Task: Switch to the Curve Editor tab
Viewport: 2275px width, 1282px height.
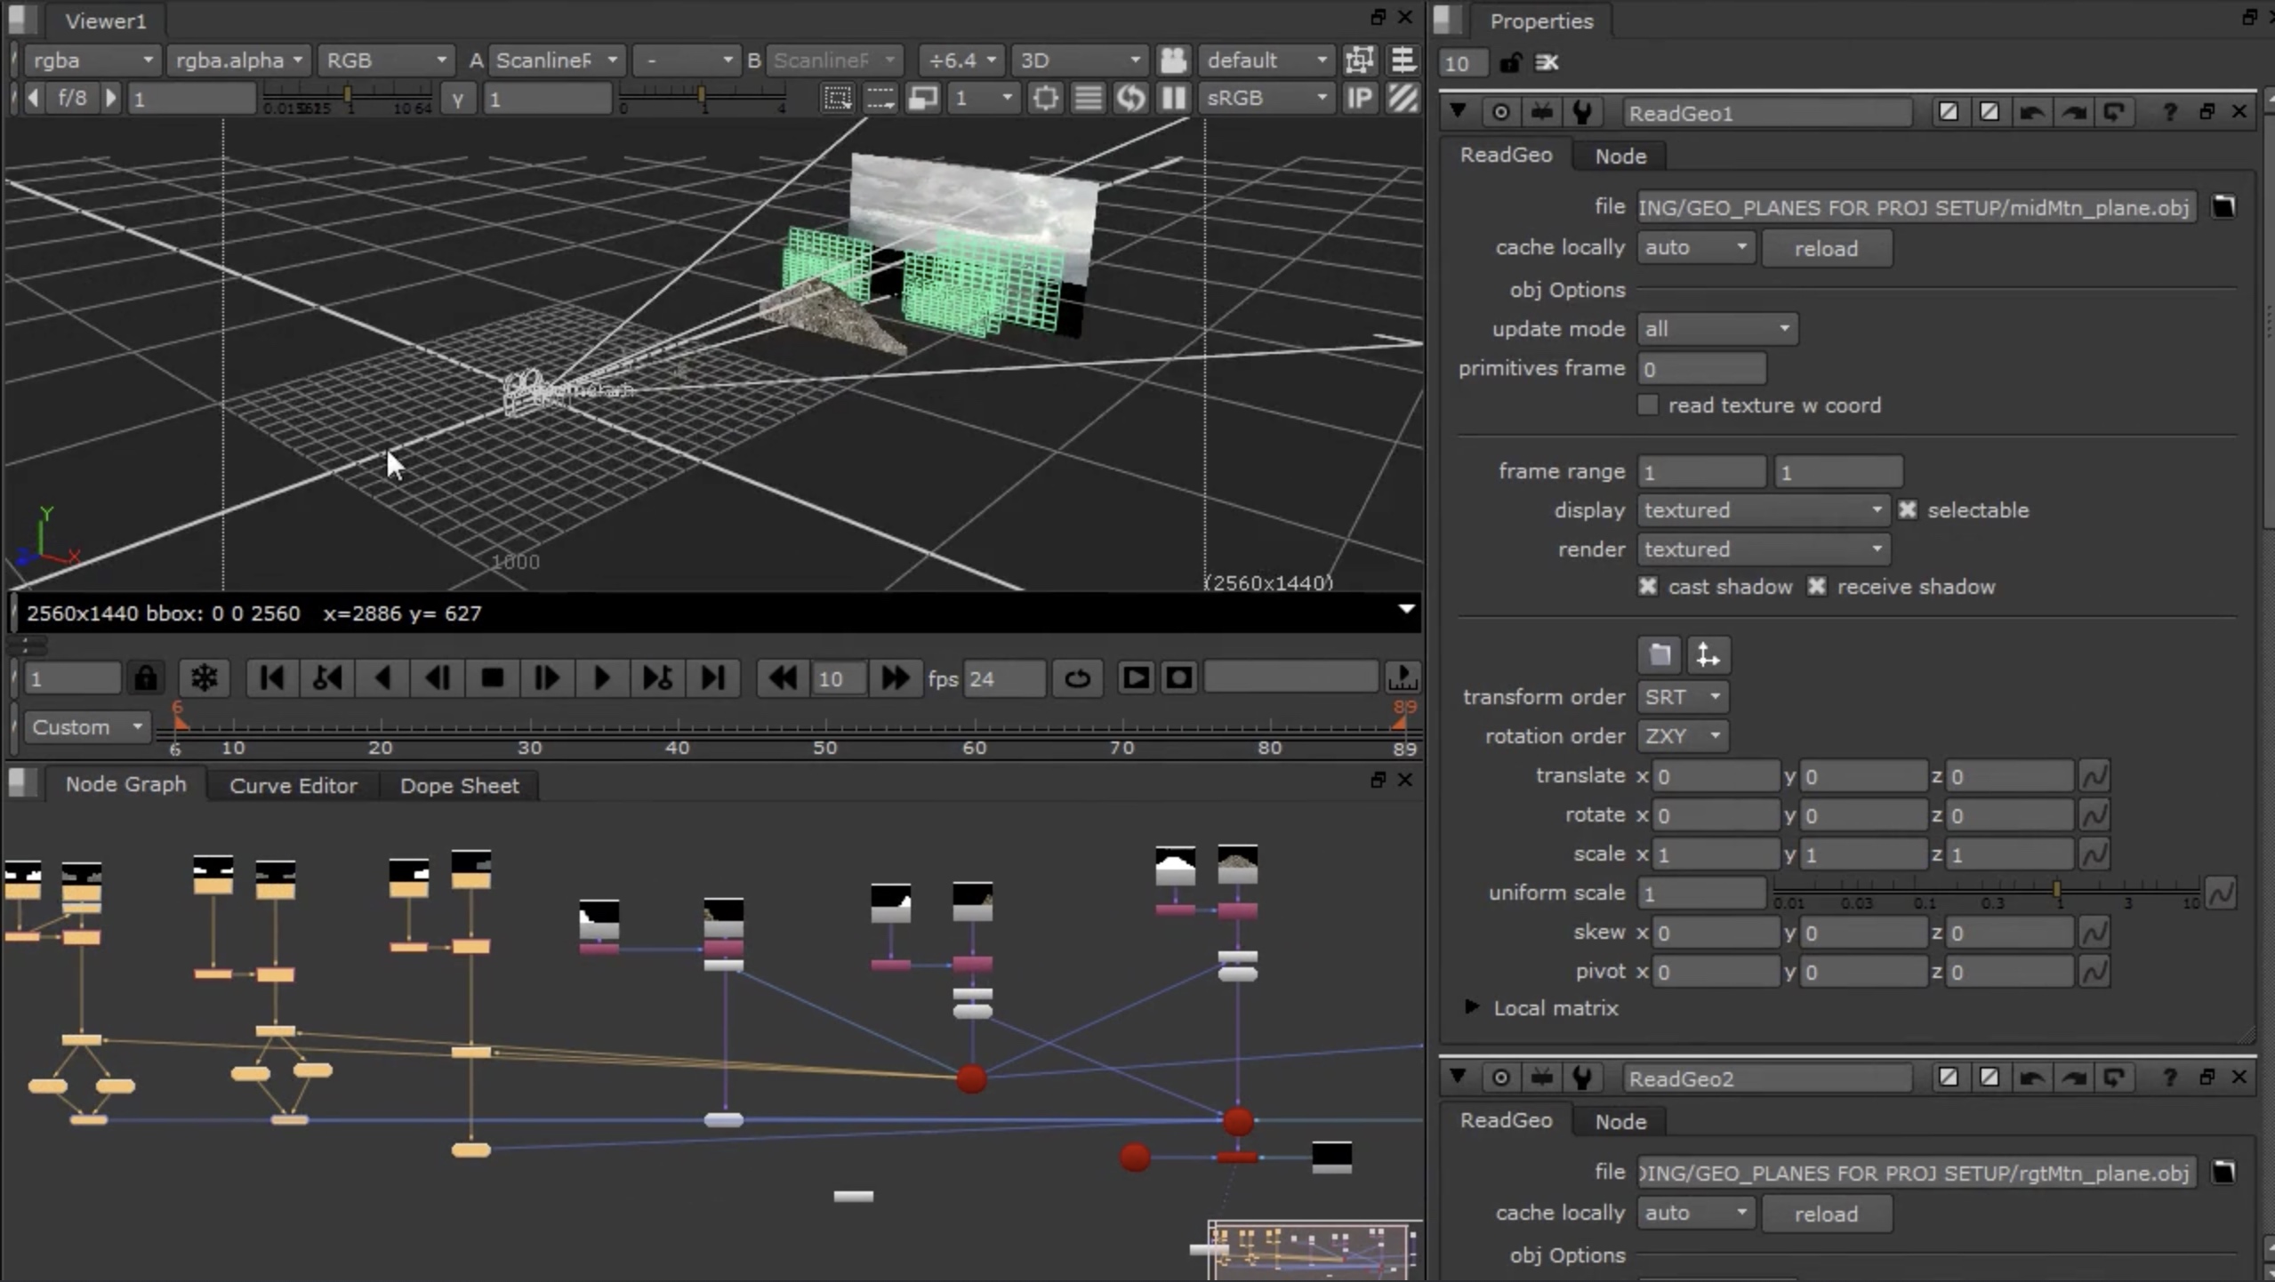Action: coord(293,786)
